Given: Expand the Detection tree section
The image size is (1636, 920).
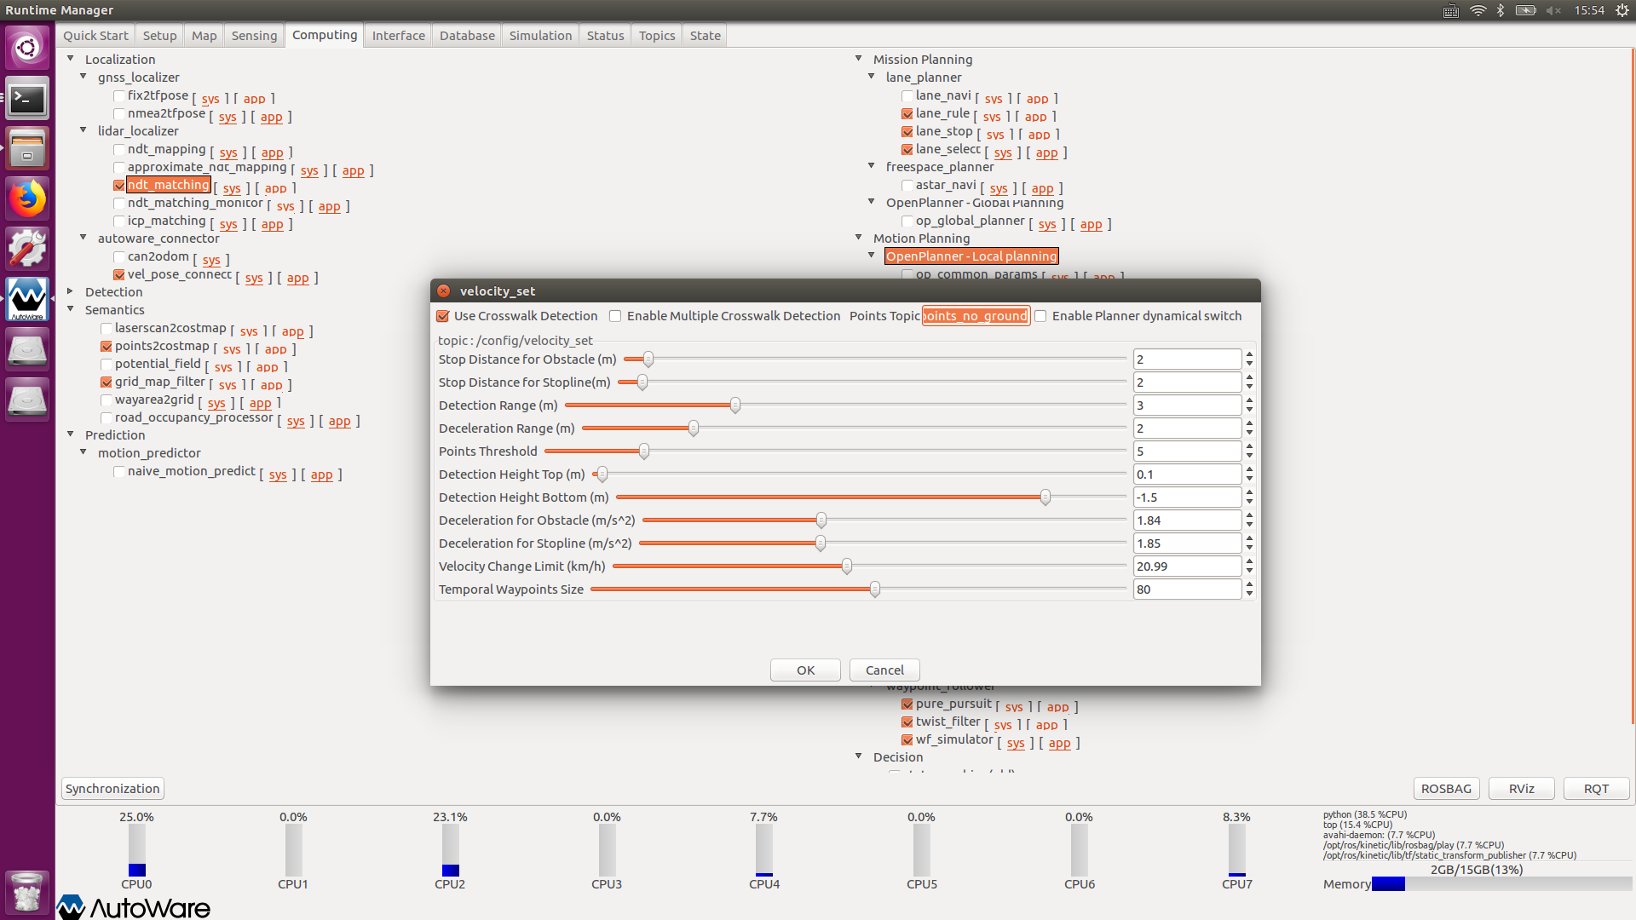Looking at the screenshot, I should 71,291.
